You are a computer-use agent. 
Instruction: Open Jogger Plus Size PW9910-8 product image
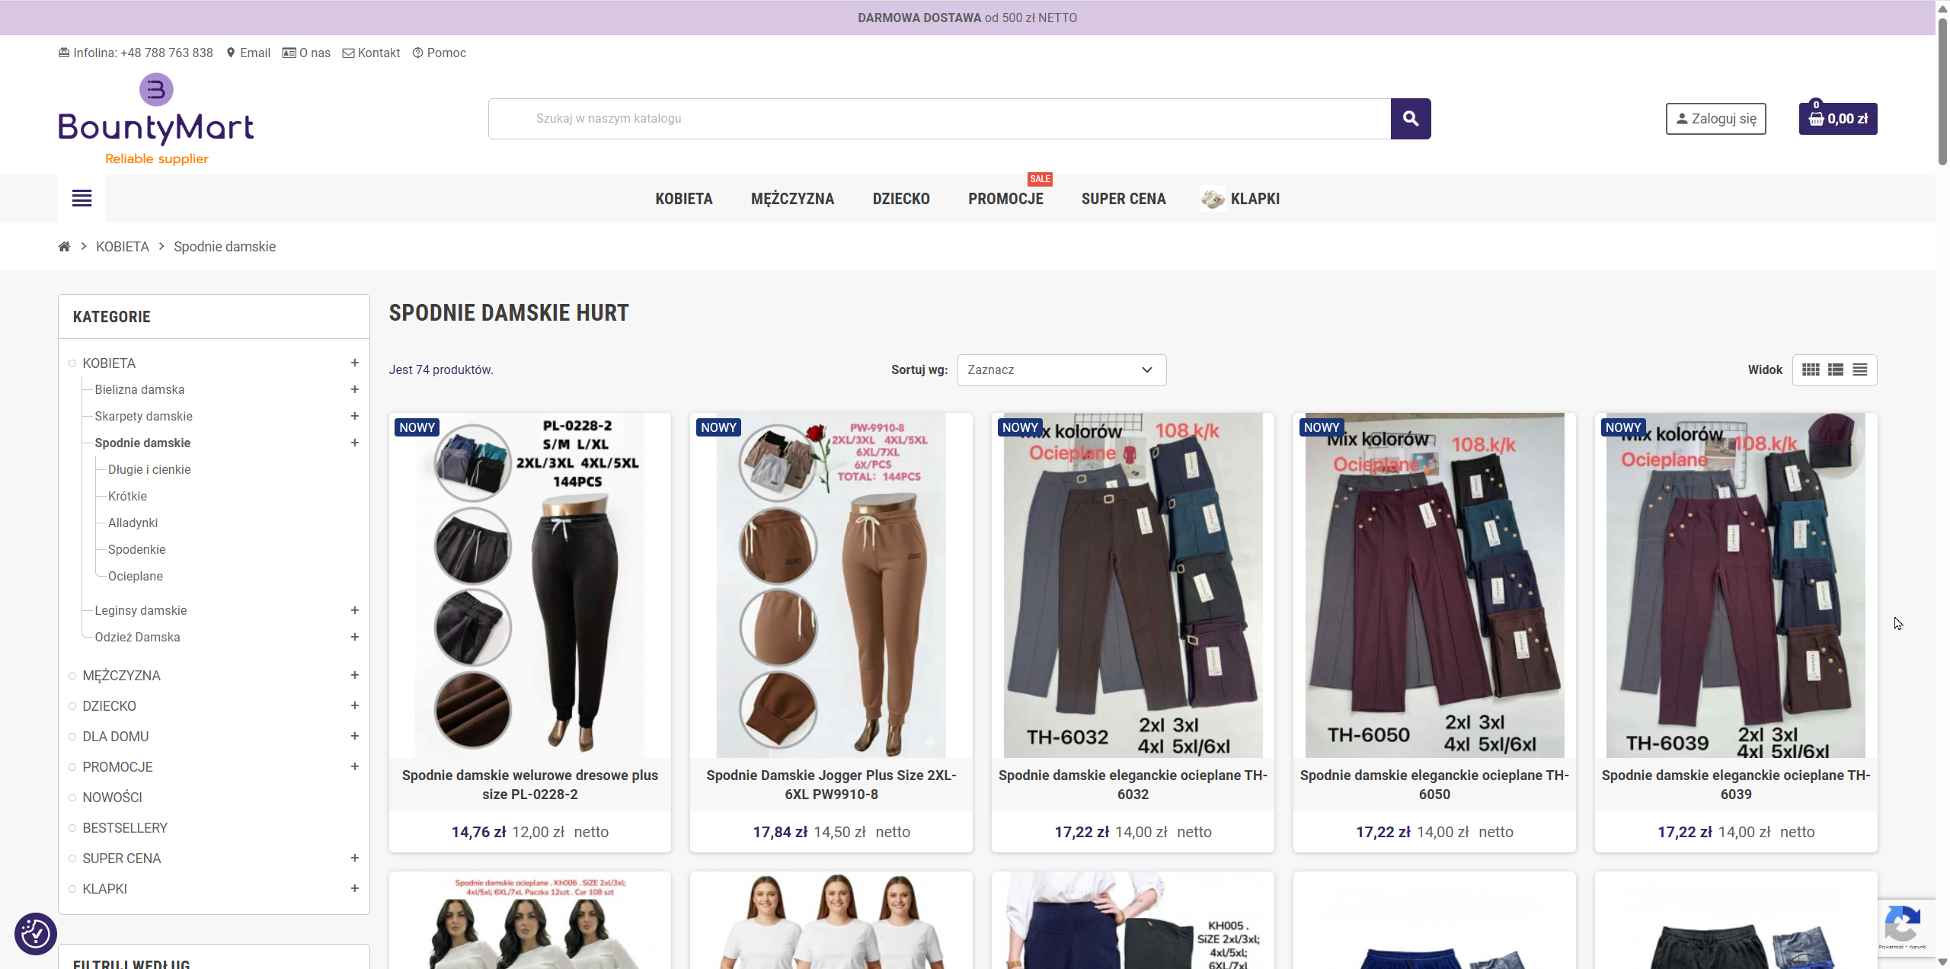point(830,585)
